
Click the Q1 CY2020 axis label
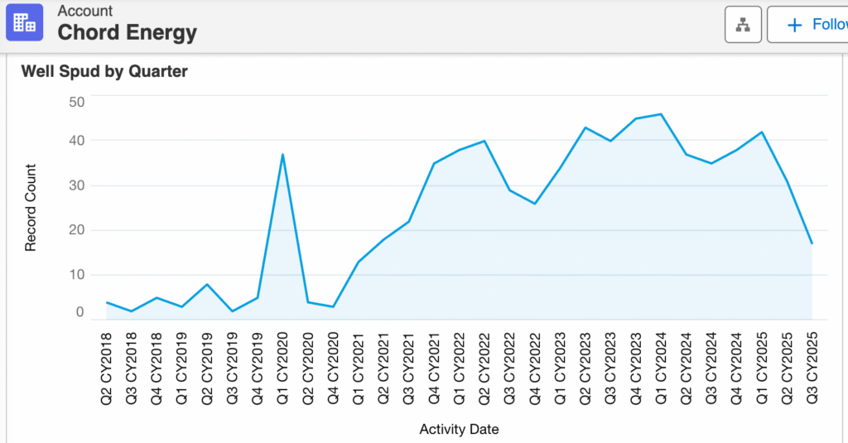click(283, 369)
